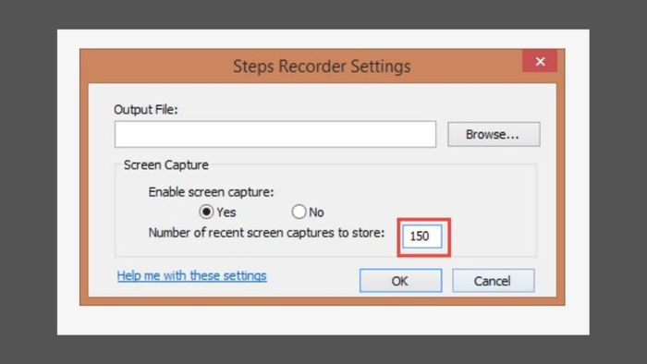Click the Yes text beside its radio button
Image resolution: width=647 pixels, height=364 pixels.
(x=226, y=212)
